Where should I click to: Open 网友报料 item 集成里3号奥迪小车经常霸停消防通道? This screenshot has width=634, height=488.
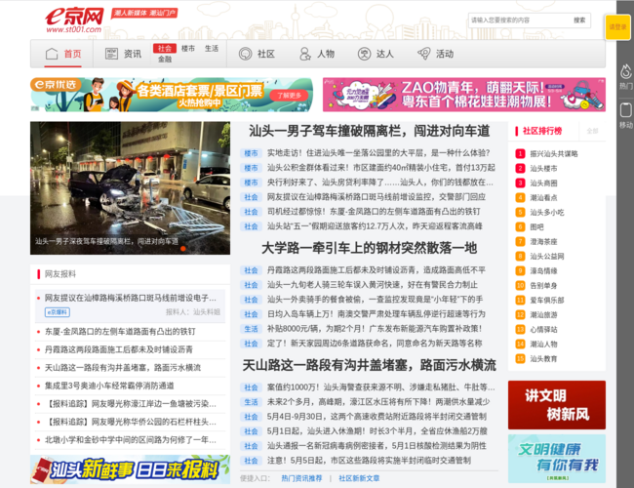tap(109, 386)
